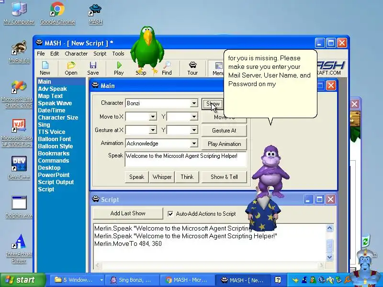Open the Character dropdown list
The width and height of the screenshot is (383, 287).
194,103
